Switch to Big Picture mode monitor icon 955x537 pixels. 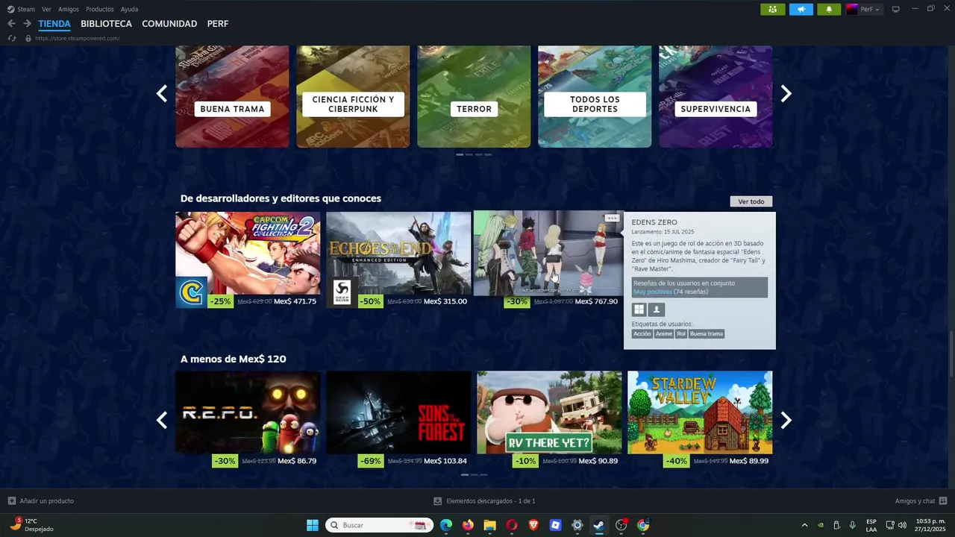coord(896,9)
